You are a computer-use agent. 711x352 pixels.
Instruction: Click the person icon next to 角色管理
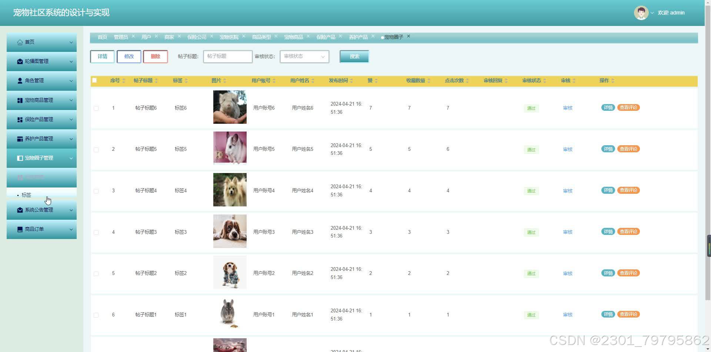click(20, 81)
